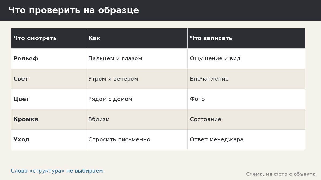Select the cell 'Впечатление'
The image size is (321, 180).
[246, 79]
